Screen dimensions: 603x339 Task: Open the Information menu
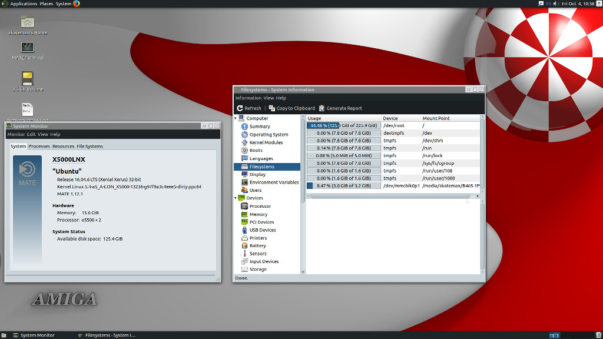click(248, 98)
